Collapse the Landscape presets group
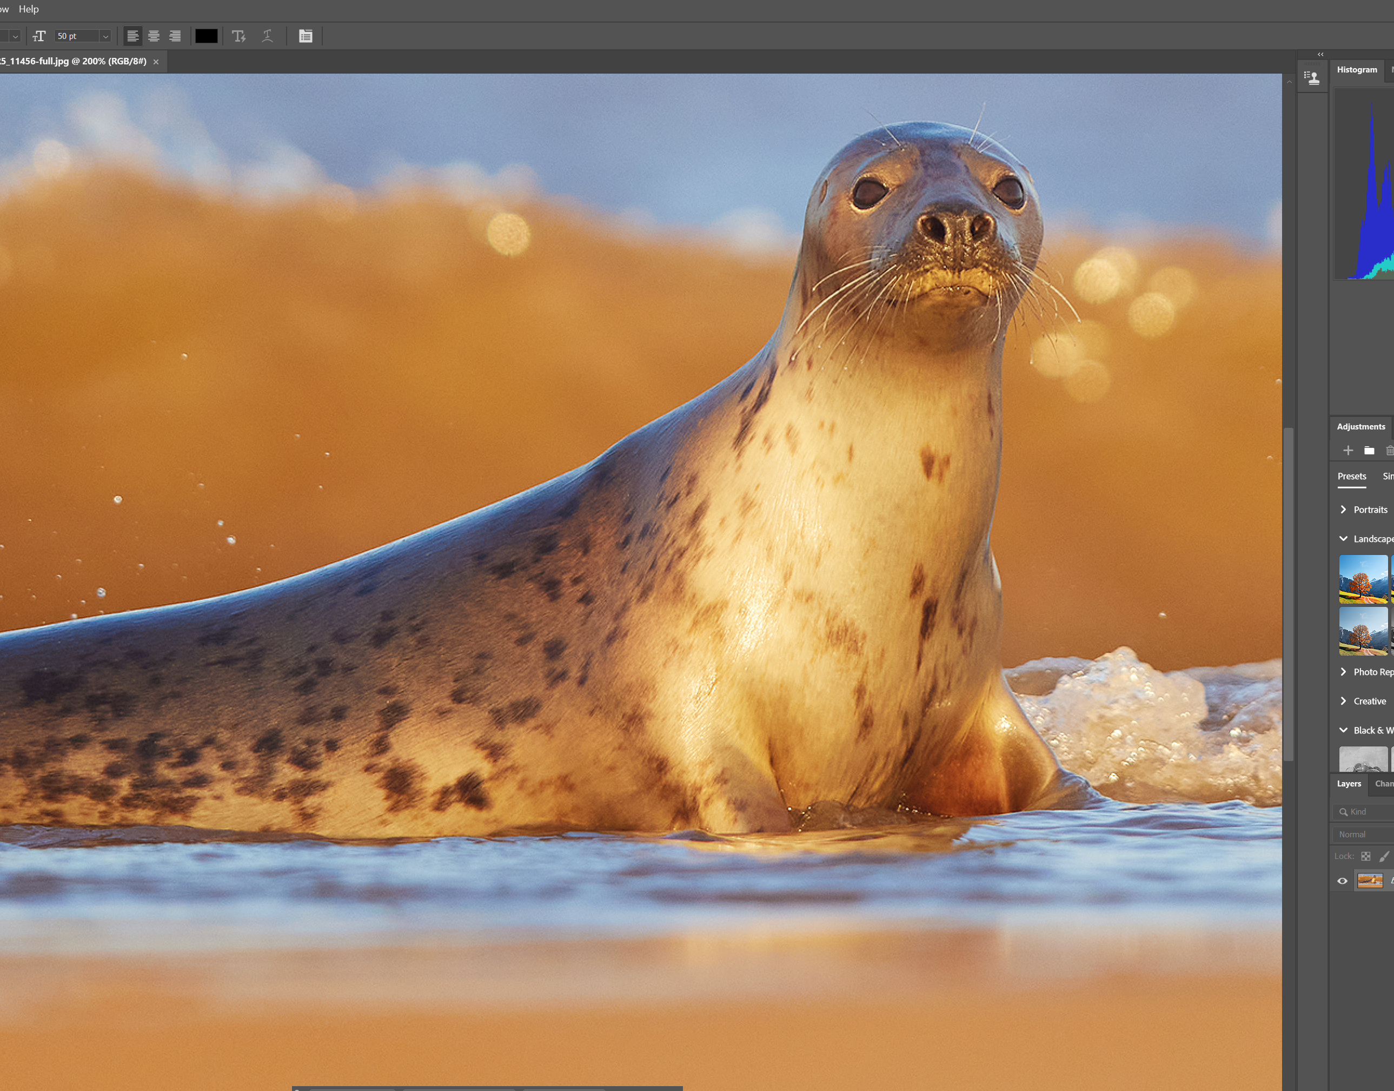Image resolution: width=1394 pixels, height=1091 pixels. click(1344, 539)
